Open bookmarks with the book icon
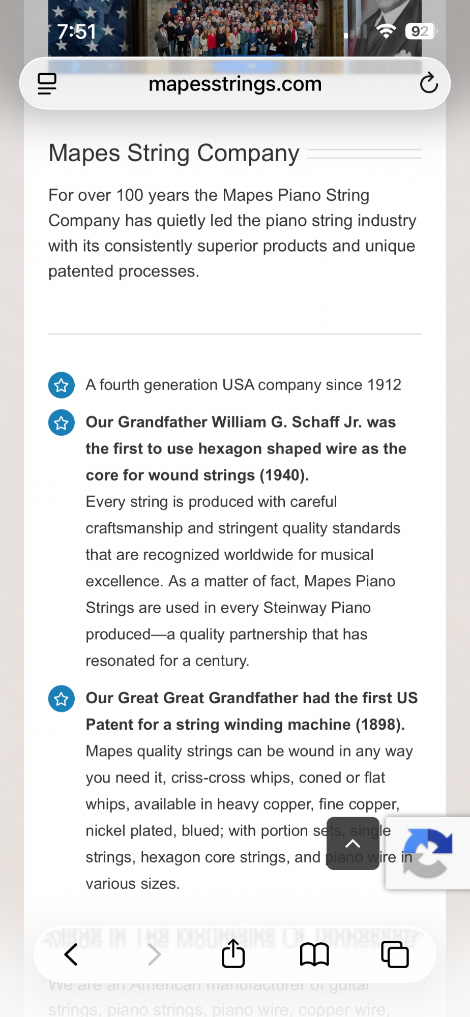Image resolution: width=470 pixels, height=1017 pixels. click(314, 954)
